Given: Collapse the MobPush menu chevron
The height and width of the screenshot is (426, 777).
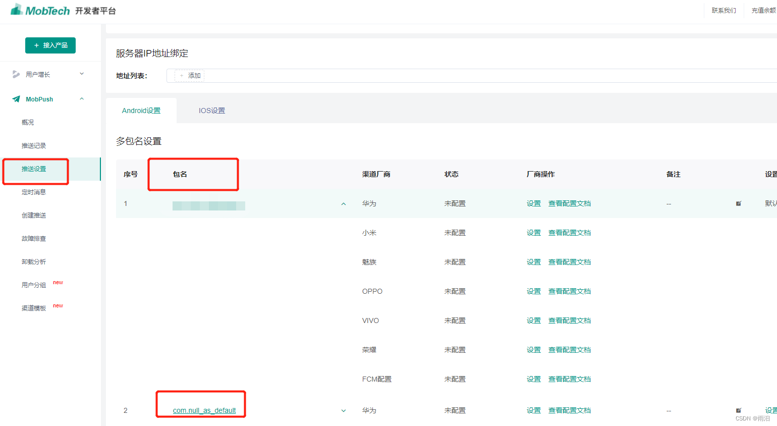Looking at the screenshot, I should 82,99.
